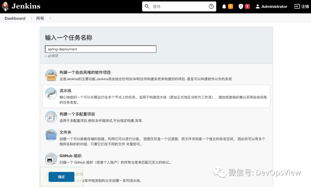
Task: Click the spring-deployment task name field
Action: point(100,49)
